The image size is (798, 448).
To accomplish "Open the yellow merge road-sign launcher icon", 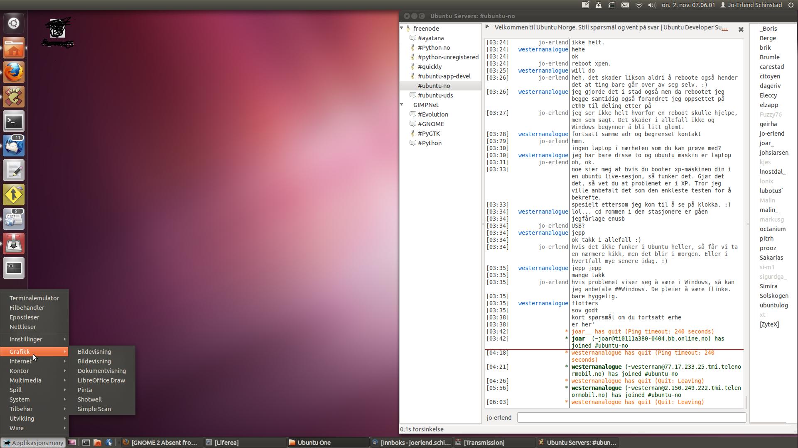I will [14, 195].
